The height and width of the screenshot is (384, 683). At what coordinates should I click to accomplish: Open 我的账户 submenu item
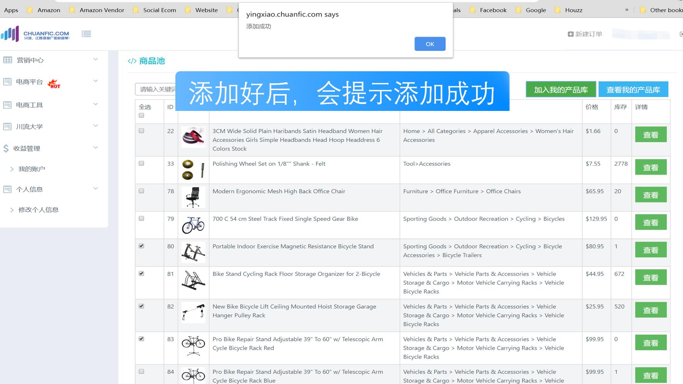[32, 169]
